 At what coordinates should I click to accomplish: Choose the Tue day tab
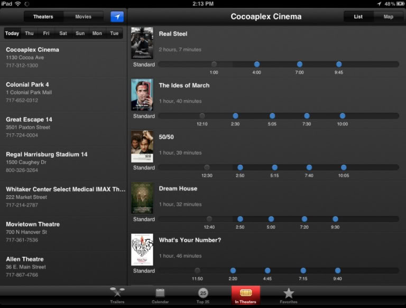click(114, 33)
